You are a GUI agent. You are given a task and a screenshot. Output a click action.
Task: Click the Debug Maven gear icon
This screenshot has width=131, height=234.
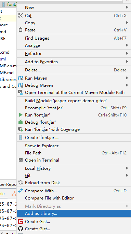(x=21, y=85)
